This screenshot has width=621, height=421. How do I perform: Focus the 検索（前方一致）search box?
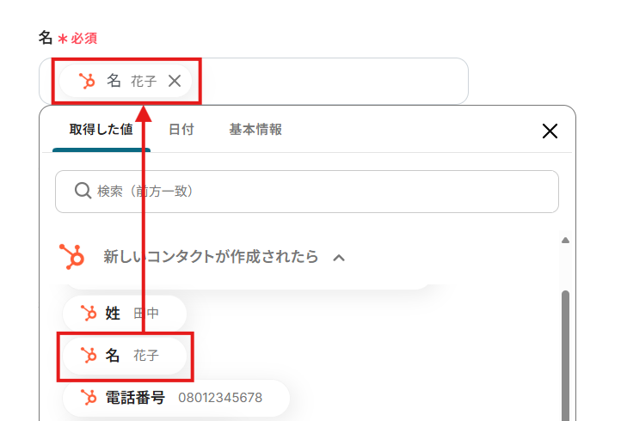click(x=307, y=192)
